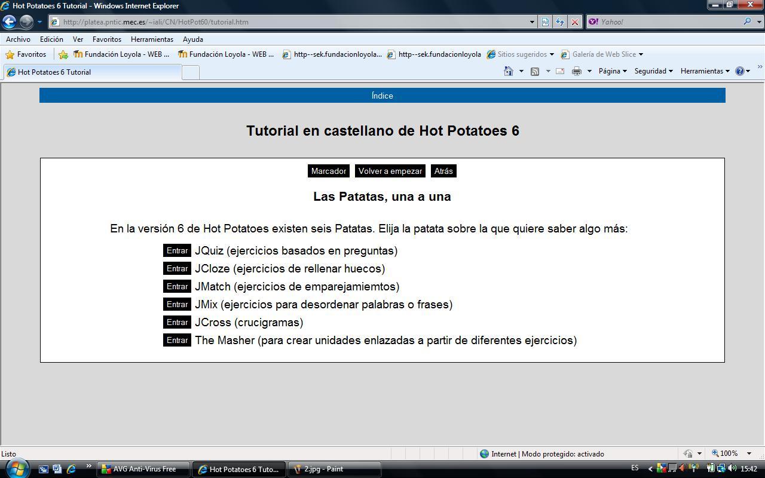
Task: Click Entrar button for The Masher
Action: tap(177, 340)
